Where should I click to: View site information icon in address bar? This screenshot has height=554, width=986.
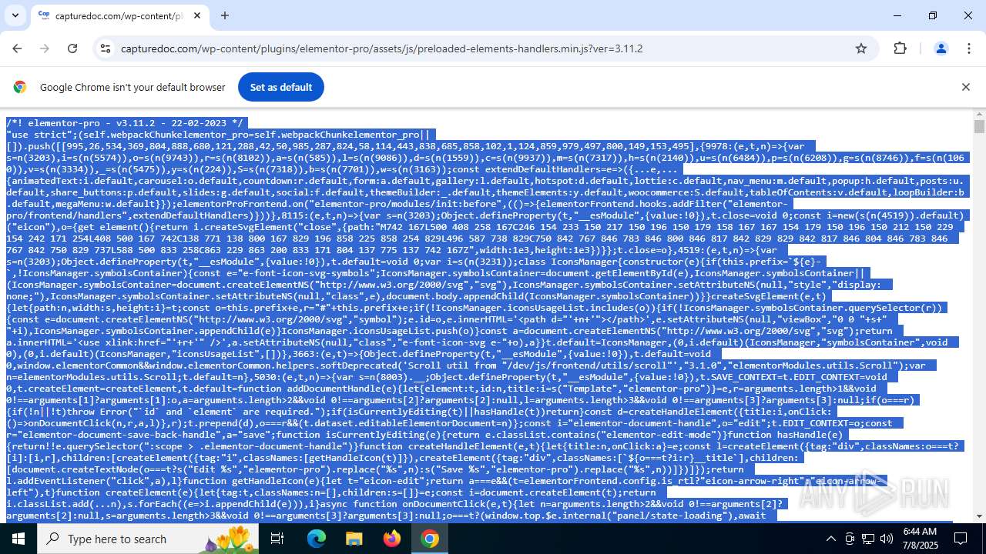coord(106,48)
